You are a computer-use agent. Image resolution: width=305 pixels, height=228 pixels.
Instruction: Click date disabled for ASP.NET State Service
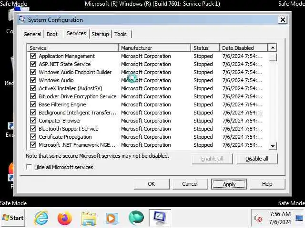point(243,64)
